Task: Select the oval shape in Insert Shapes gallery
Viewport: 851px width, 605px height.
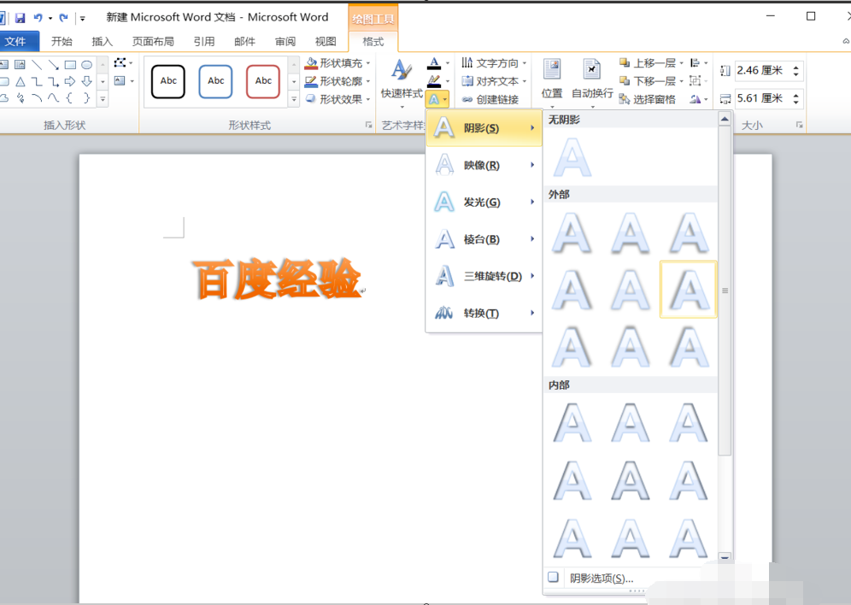Action: pos(86,65)
